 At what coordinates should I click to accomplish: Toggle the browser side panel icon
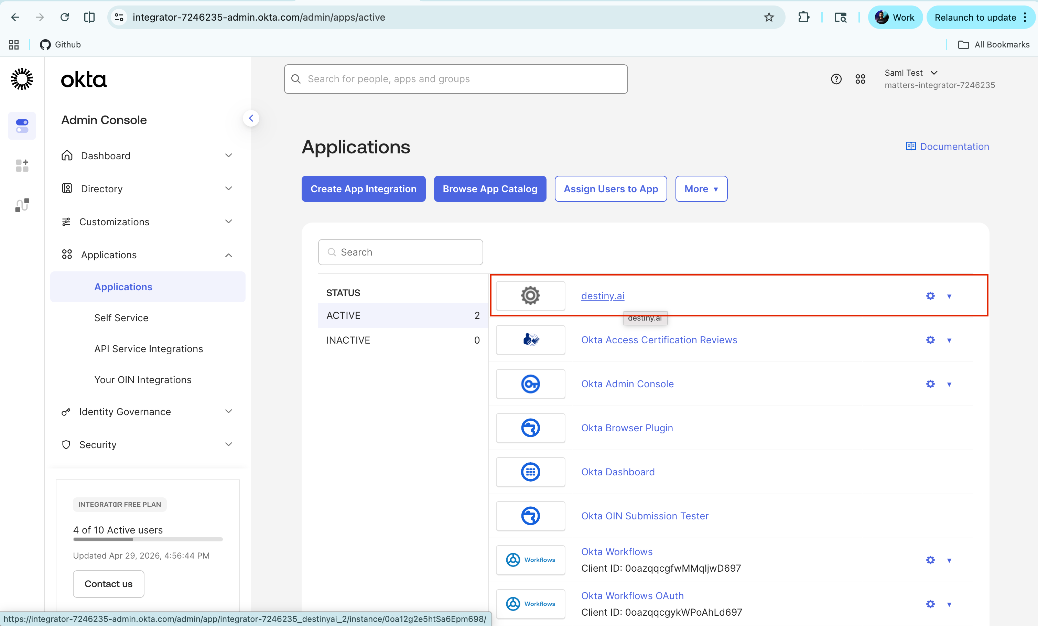[89, 17]
